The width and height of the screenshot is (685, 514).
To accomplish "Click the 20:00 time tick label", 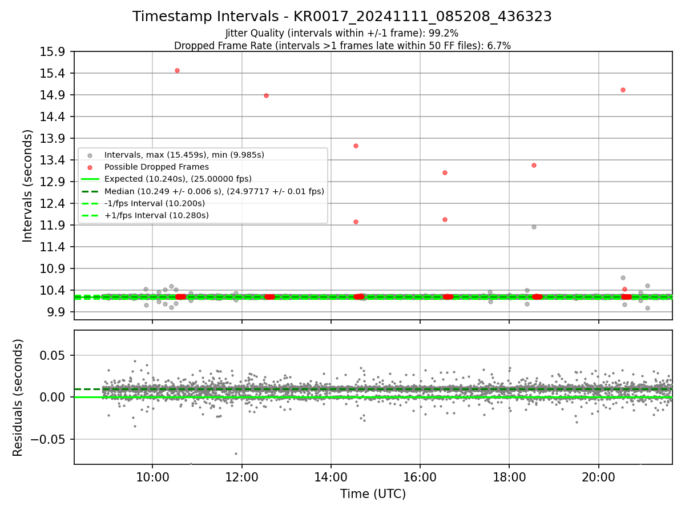I will (x=599, y=477).
